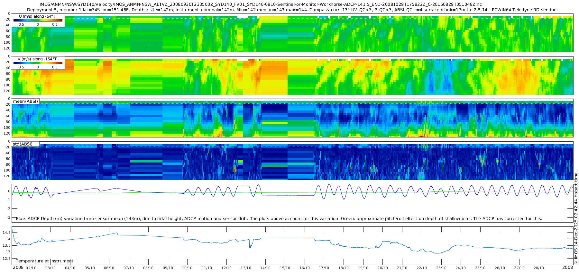
Task: Click the 13/10 date tick label
Action: 246,268
